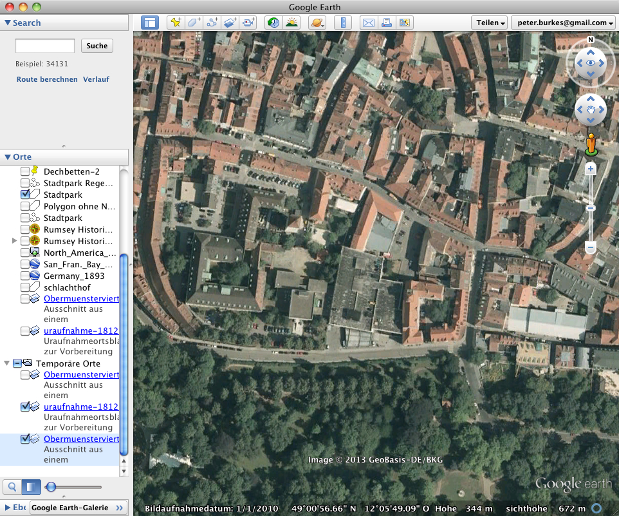
Task: Reset north with the N compass marker
Action: 591,39
